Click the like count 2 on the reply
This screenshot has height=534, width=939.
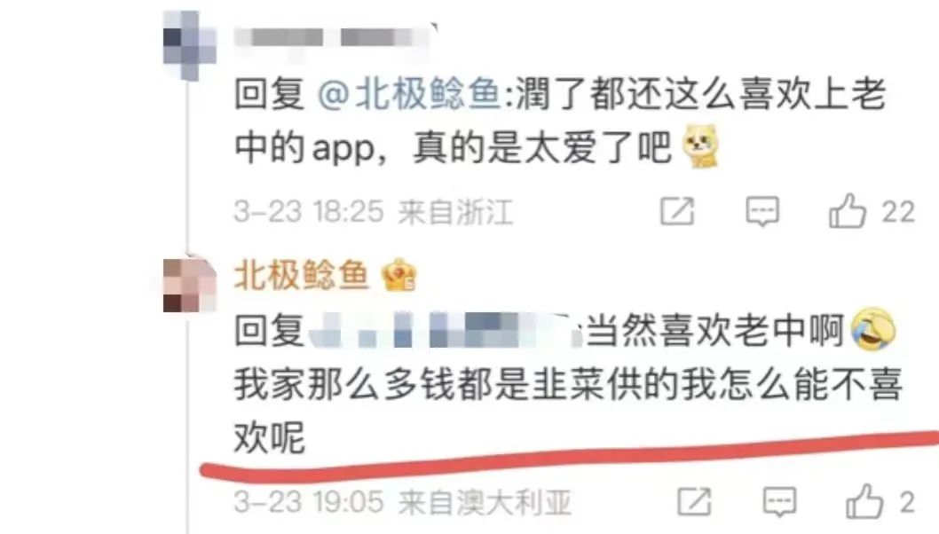tap(907, 502)
